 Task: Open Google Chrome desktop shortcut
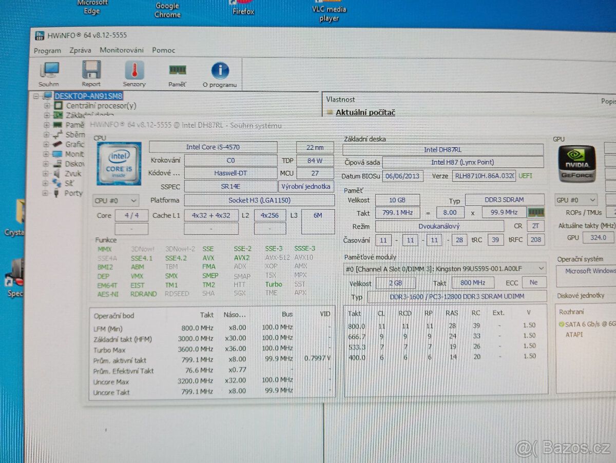[167, 10]
